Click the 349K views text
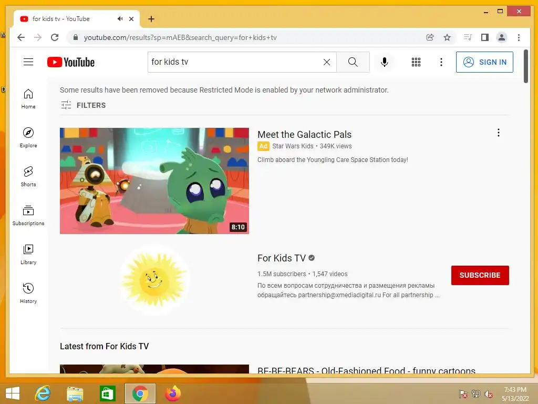Image resolution: width=538 pixels, height=404 pixels. pyautogui.click(x=336, y=146)
